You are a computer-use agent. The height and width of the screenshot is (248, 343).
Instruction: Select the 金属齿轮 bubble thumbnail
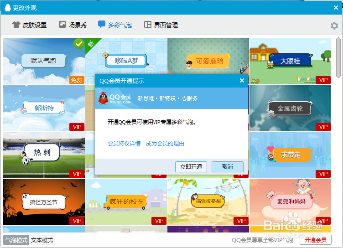[290, 108]
